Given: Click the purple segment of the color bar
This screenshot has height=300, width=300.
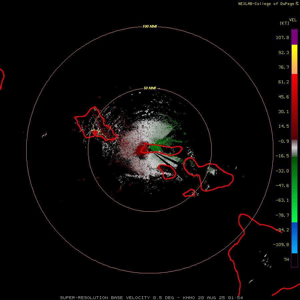Looking at the screenshot, I should 294,37.
